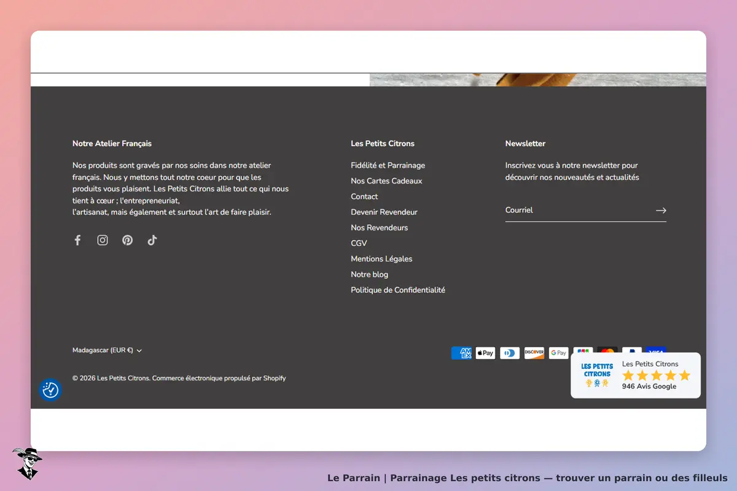The height and width of the screenshot is (491, 737).
Task: Open the Pinterest social icon
Action: coord(127,240)
